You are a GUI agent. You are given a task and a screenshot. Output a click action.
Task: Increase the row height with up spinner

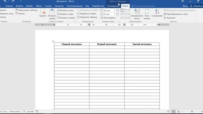[115, 10]
